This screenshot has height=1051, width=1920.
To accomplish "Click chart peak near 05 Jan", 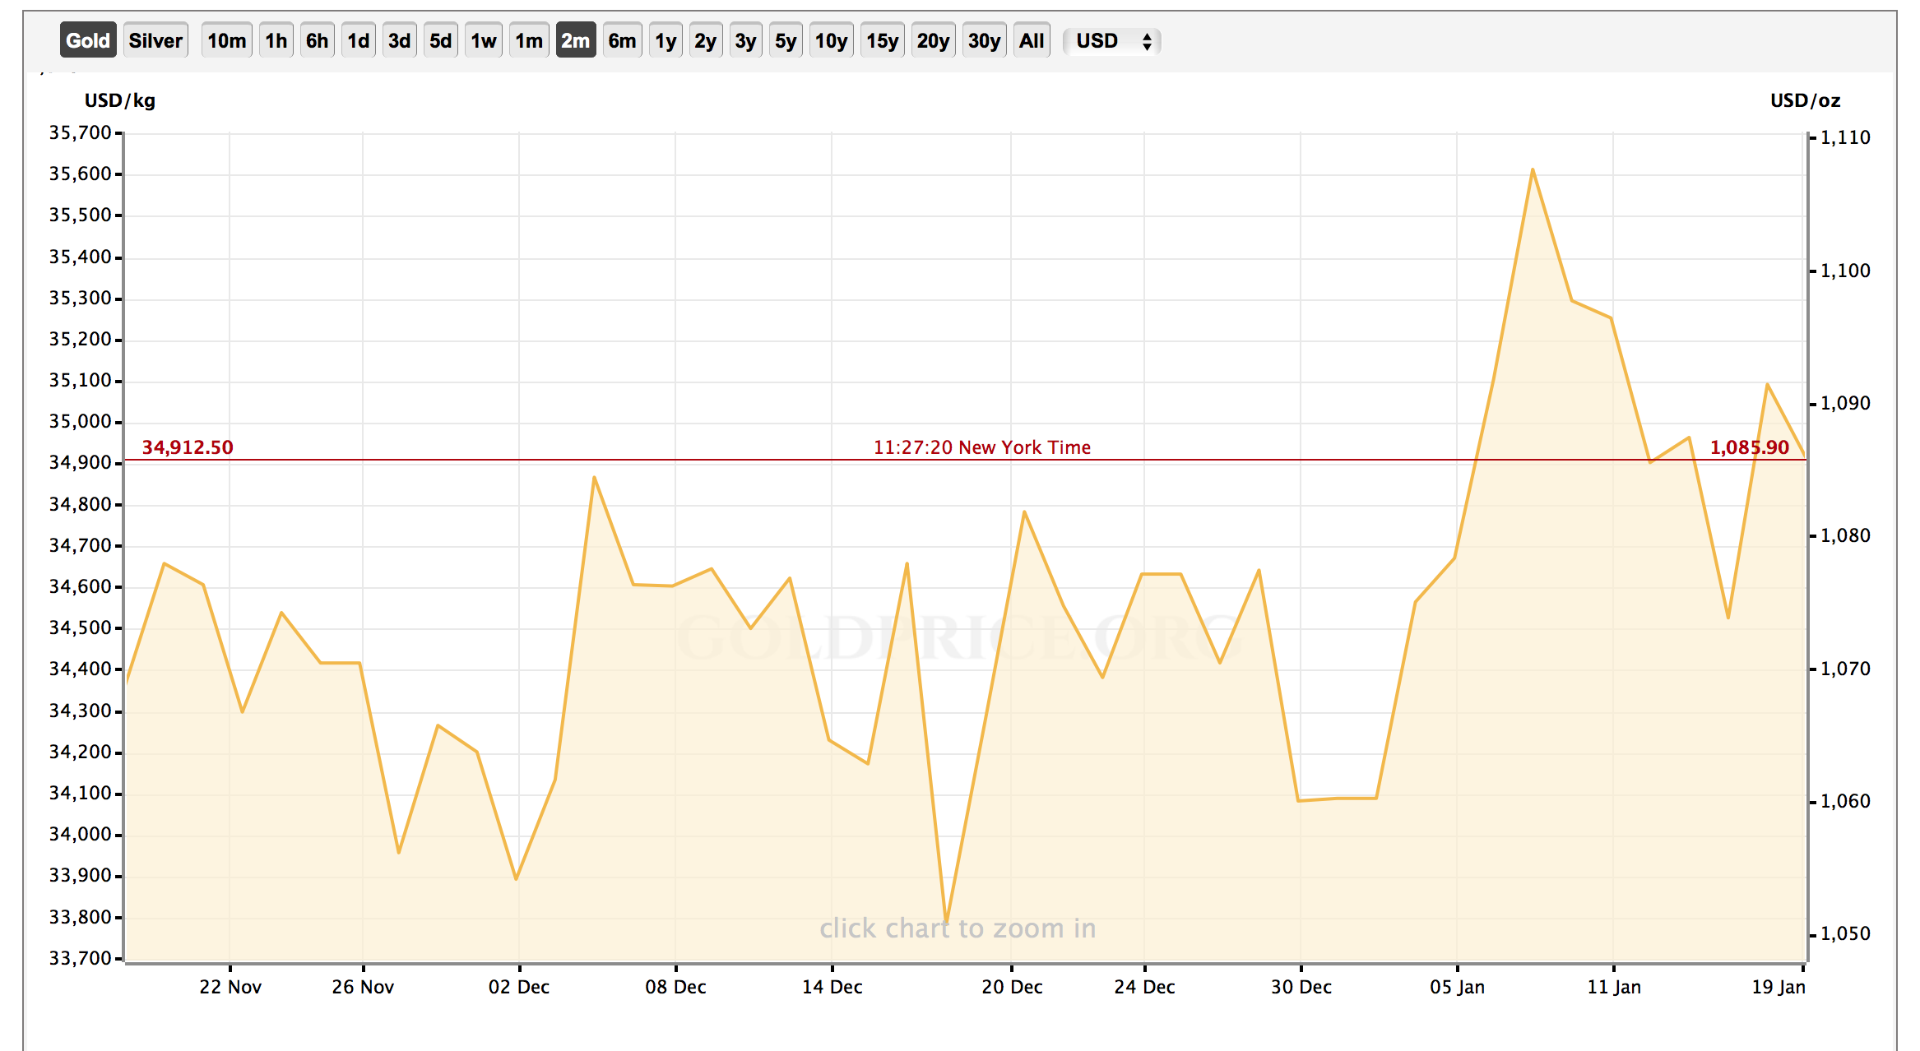I will point(1533,170).
